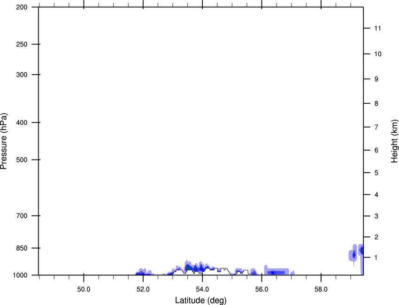Select the 1000 pressure tick label
The width and height of the screenshot is (399, 305).
tap(20, 275)
